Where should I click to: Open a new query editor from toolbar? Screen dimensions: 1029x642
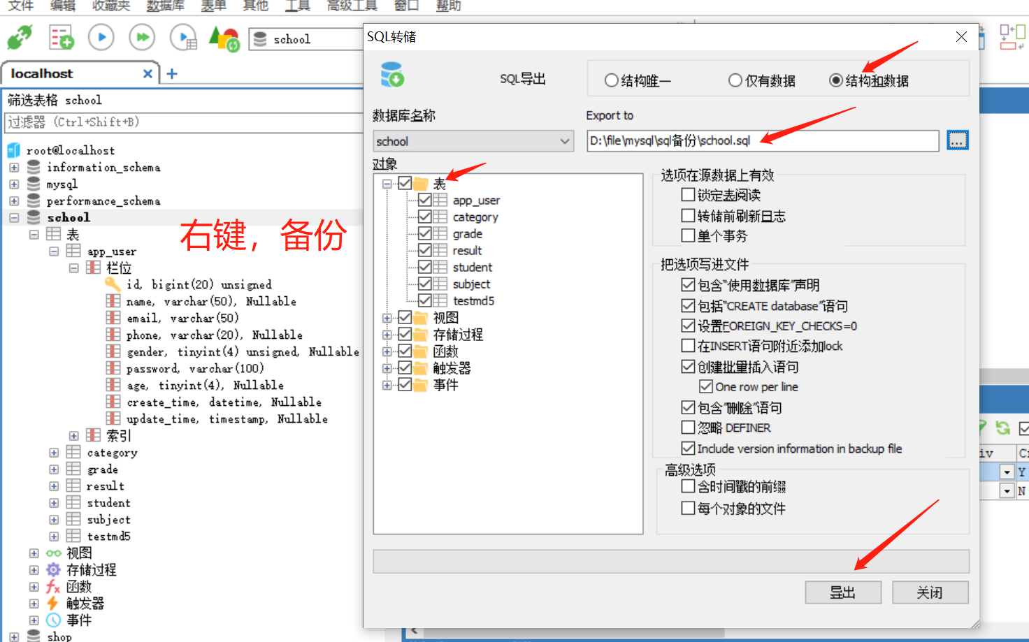coord(61,37)
